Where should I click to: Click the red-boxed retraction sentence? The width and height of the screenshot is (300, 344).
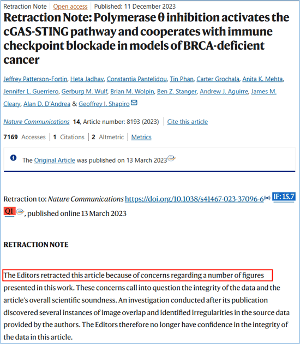point(138,275)
